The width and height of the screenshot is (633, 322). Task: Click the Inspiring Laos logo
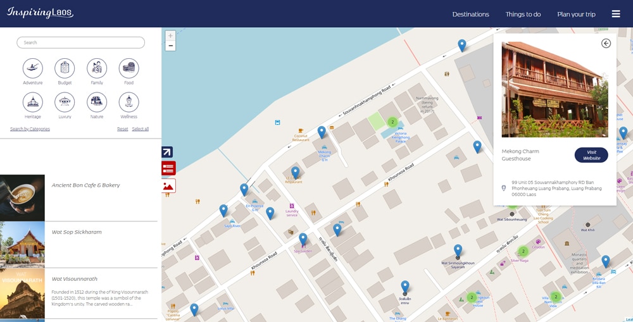coord(40,13)
